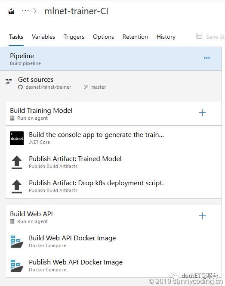
Task: Select the dotnet icon for console app build
Action: pos(17,138)
